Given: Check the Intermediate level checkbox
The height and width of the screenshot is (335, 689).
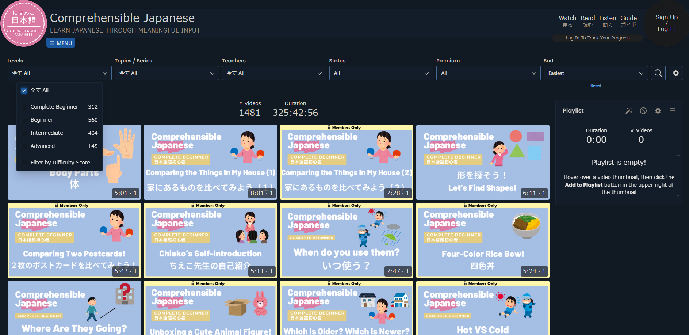Looking at the screenshot, I should [x=24, y=133].
